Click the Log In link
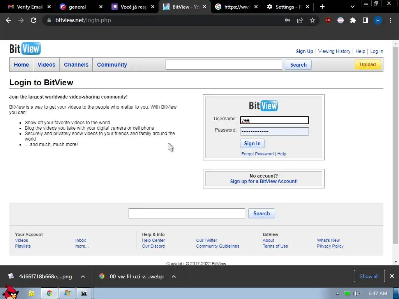 point(377,51)
